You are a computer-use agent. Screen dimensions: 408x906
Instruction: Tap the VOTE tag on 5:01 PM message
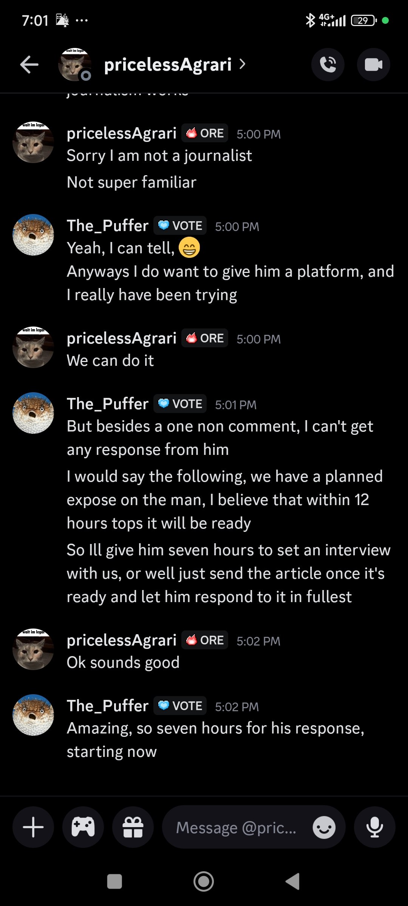click(180, 404)
